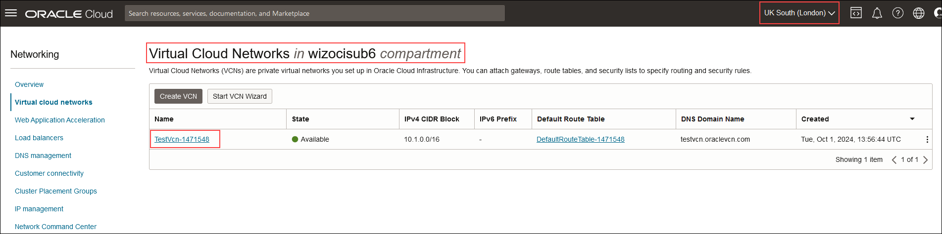Screen dimensions: 942x234
Task: Click the Oracle Cloud logo
Action: [69, 14]
